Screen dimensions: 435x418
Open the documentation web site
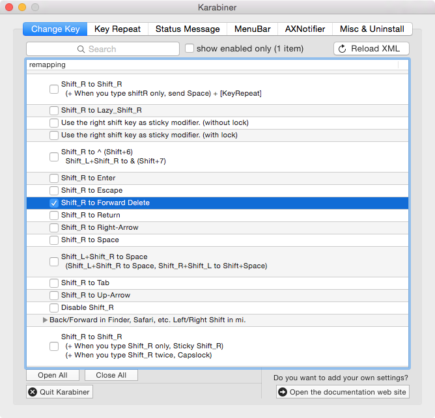click(343, 392)
